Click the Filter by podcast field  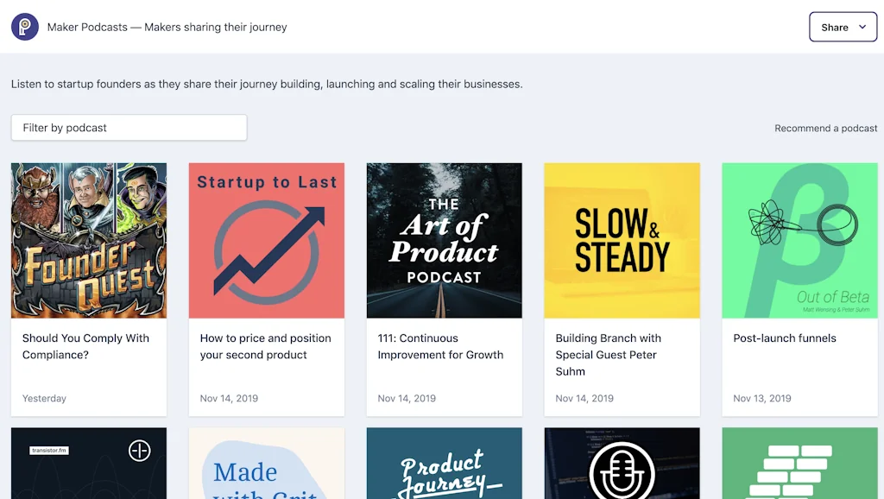click(x=129, y=128)
